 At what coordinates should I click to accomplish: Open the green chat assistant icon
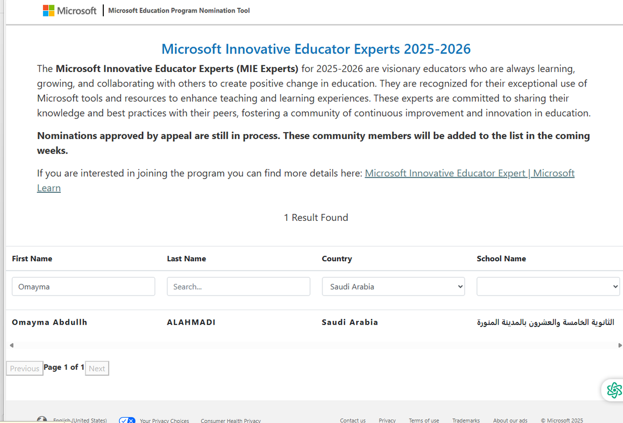[614, 390]
